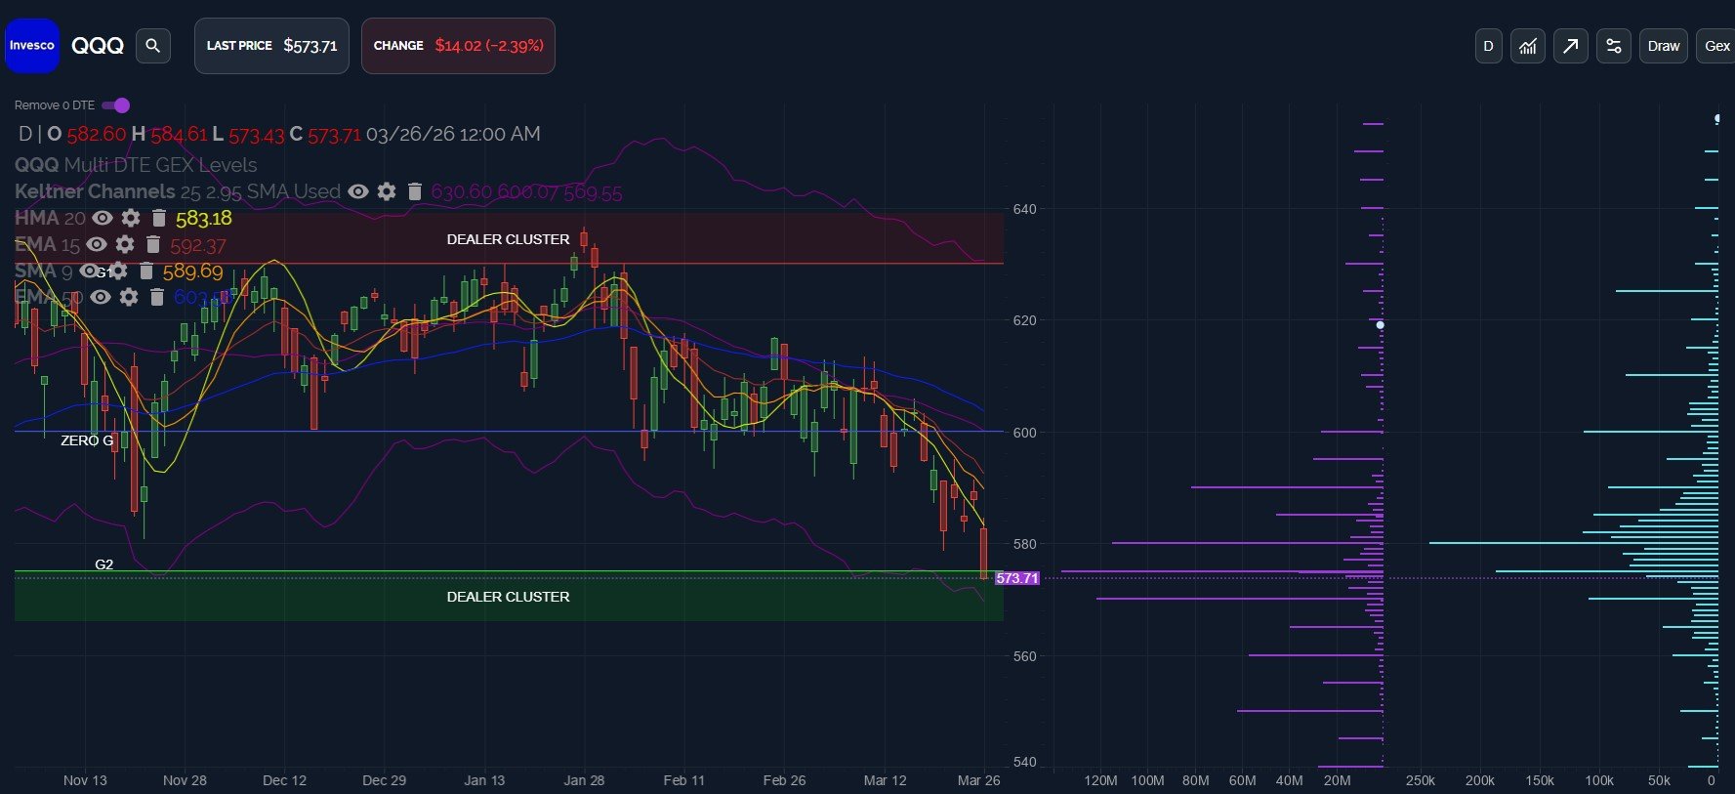Click the SMA 9 value 589.69
Screen dimensions: 1735x794
tap(192, 272)
